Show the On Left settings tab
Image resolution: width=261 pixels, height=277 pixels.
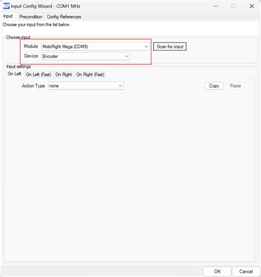tap(14, 74)
